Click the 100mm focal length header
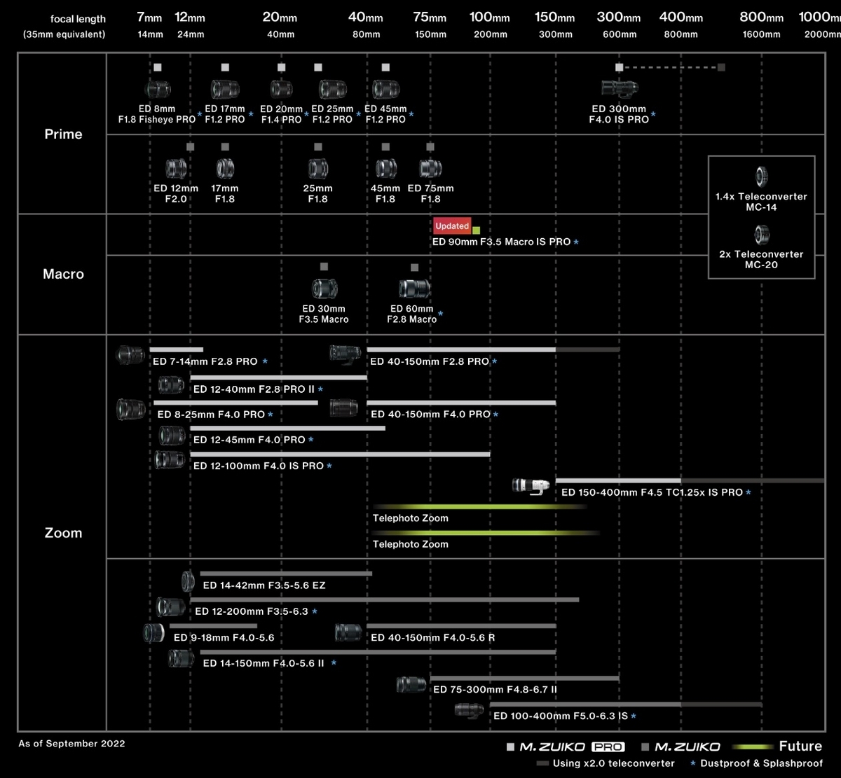The width and height of the screenshot is (841, 778). pyautogui.click(x=489, y=18)
